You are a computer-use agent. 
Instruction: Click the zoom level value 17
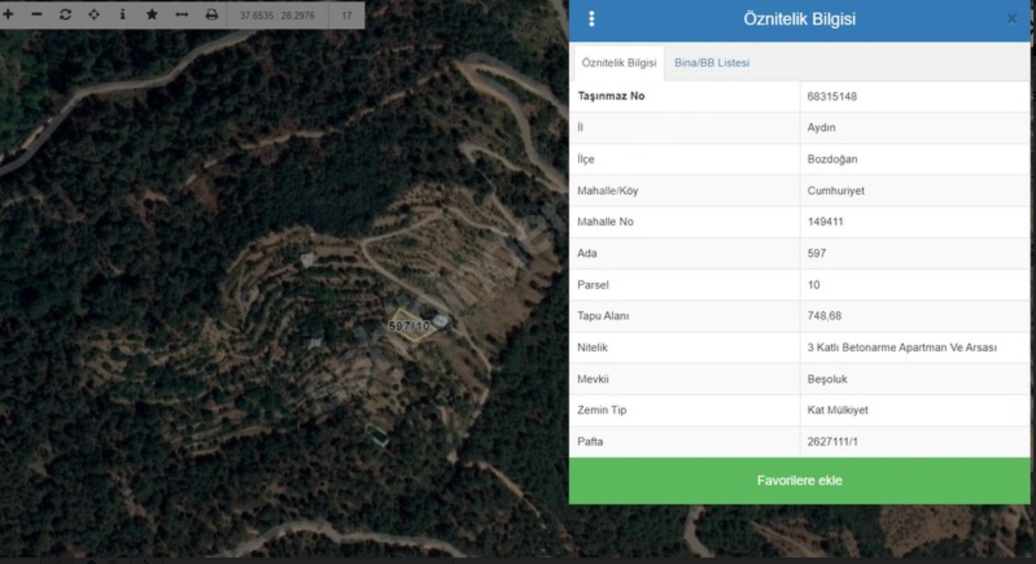347,15
